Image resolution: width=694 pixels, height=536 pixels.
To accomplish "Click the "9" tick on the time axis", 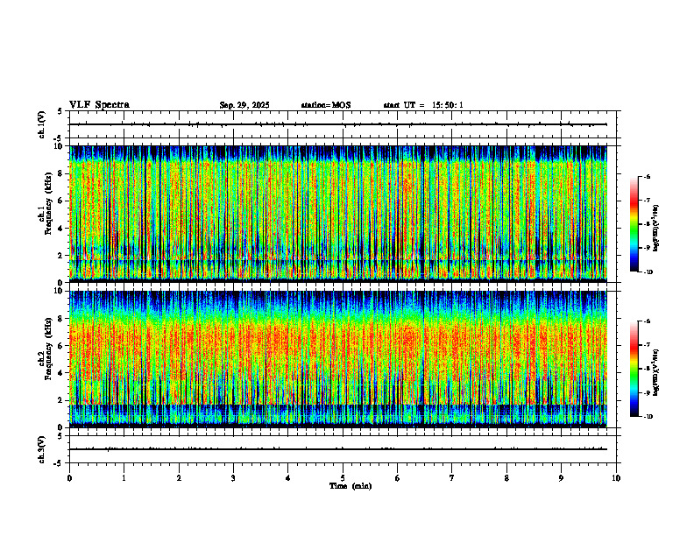I will coord(561,478).
